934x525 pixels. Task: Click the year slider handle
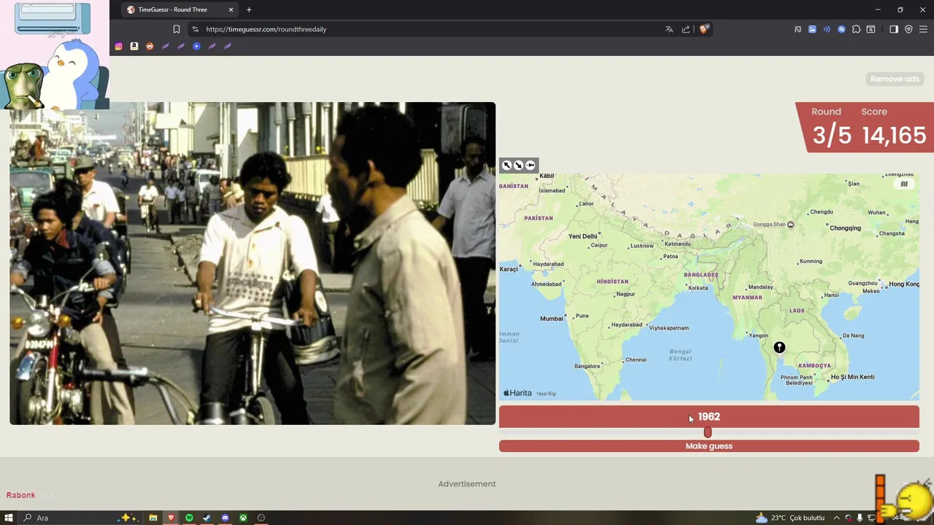point(708,432)
